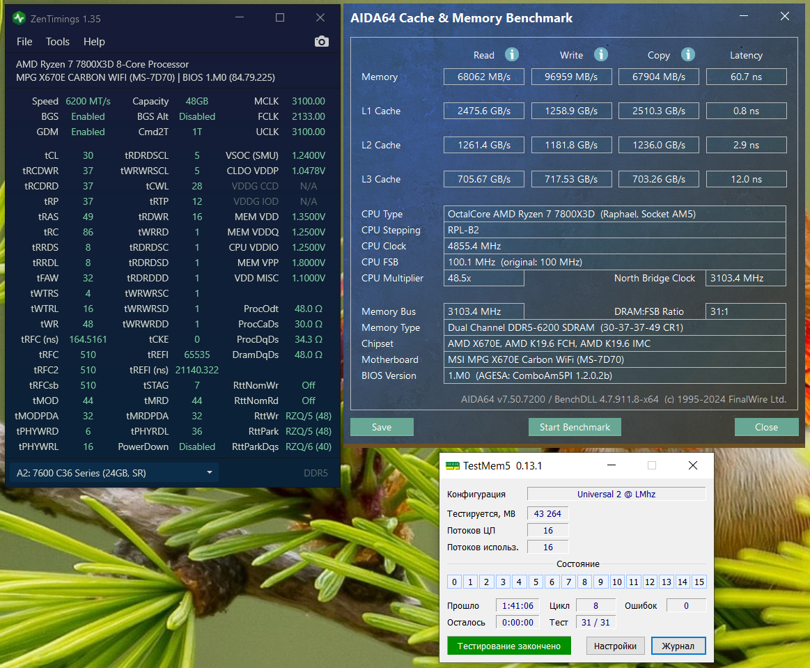Click ProcOdt value 48.0 Ω
The height and width of the screenshot is (668, 810).
309,309
